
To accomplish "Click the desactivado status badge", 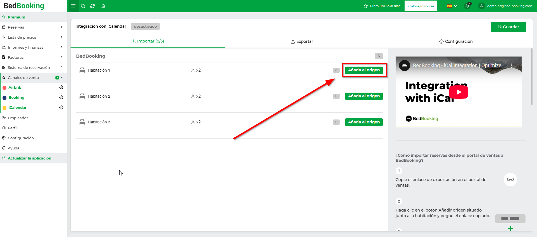I will [145, 26].
